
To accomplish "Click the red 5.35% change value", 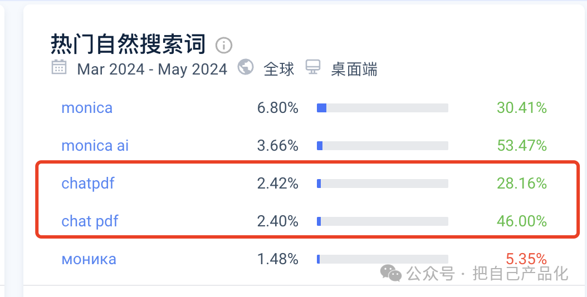I will point(526,259).
